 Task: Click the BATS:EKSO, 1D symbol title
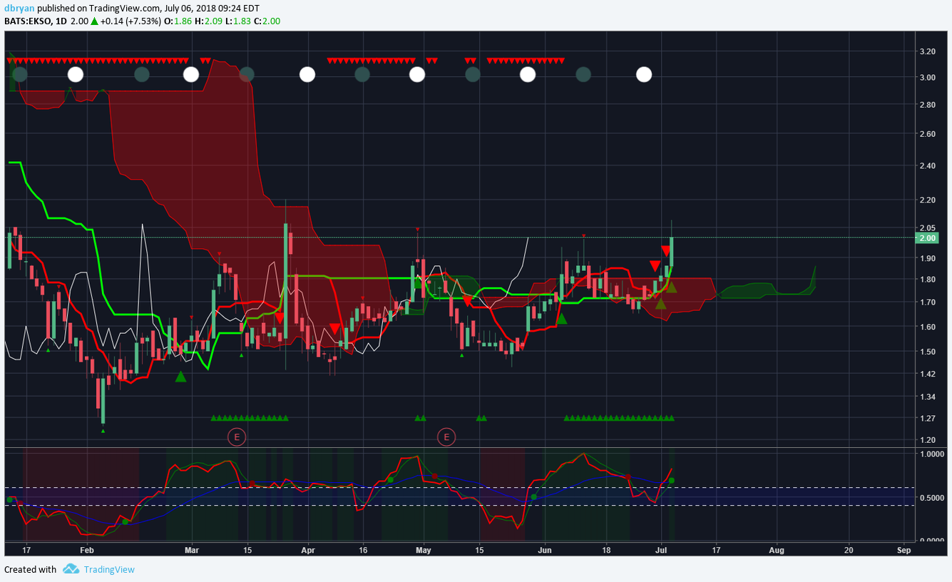(36, 21)
